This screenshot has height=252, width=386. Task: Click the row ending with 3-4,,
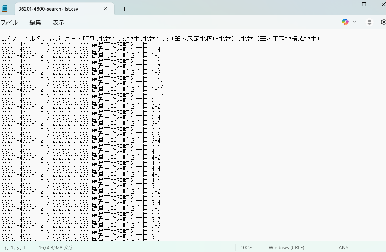(84, 141)
